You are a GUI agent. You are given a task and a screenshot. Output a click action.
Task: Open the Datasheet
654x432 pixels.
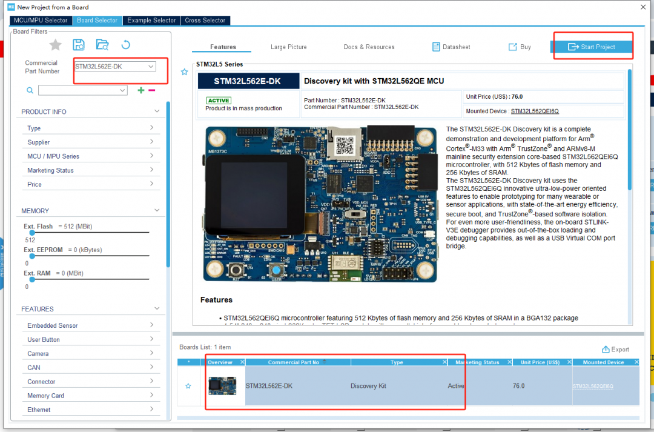click(x=451, y=47)
